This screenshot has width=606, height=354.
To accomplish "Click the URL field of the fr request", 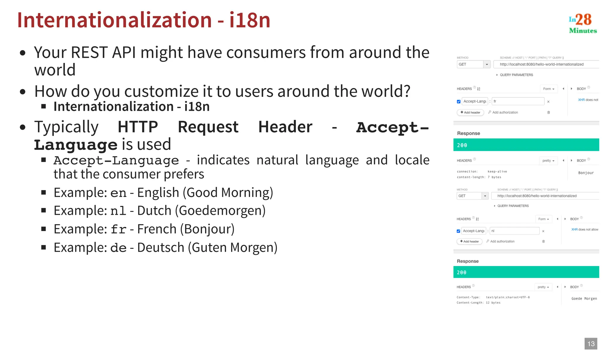I will pos(546,64).
